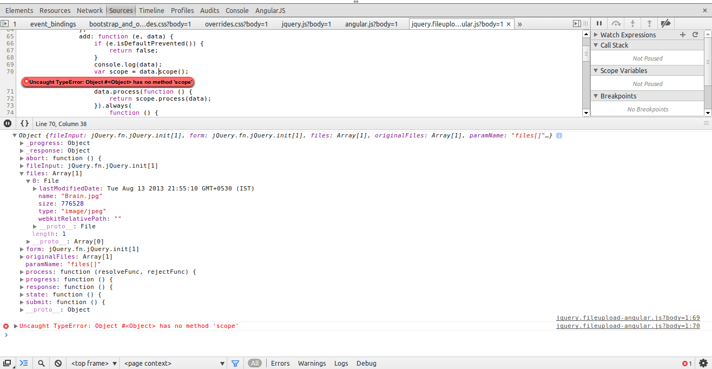712x369 pixels.
Task: Toggle the console filter funnel icon
Action: pyautogui.click(x=235, y=363)
